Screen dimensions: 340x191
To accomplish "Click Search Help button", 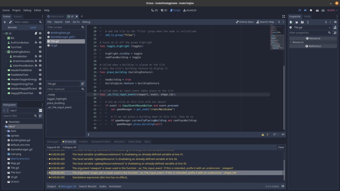I will tap(265, 22).
